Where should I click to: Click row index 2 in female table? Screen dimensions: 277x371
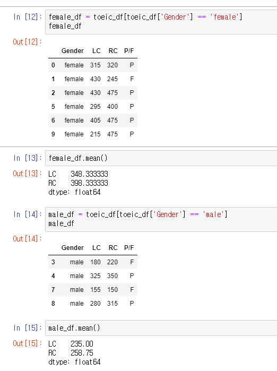[53, 93]
